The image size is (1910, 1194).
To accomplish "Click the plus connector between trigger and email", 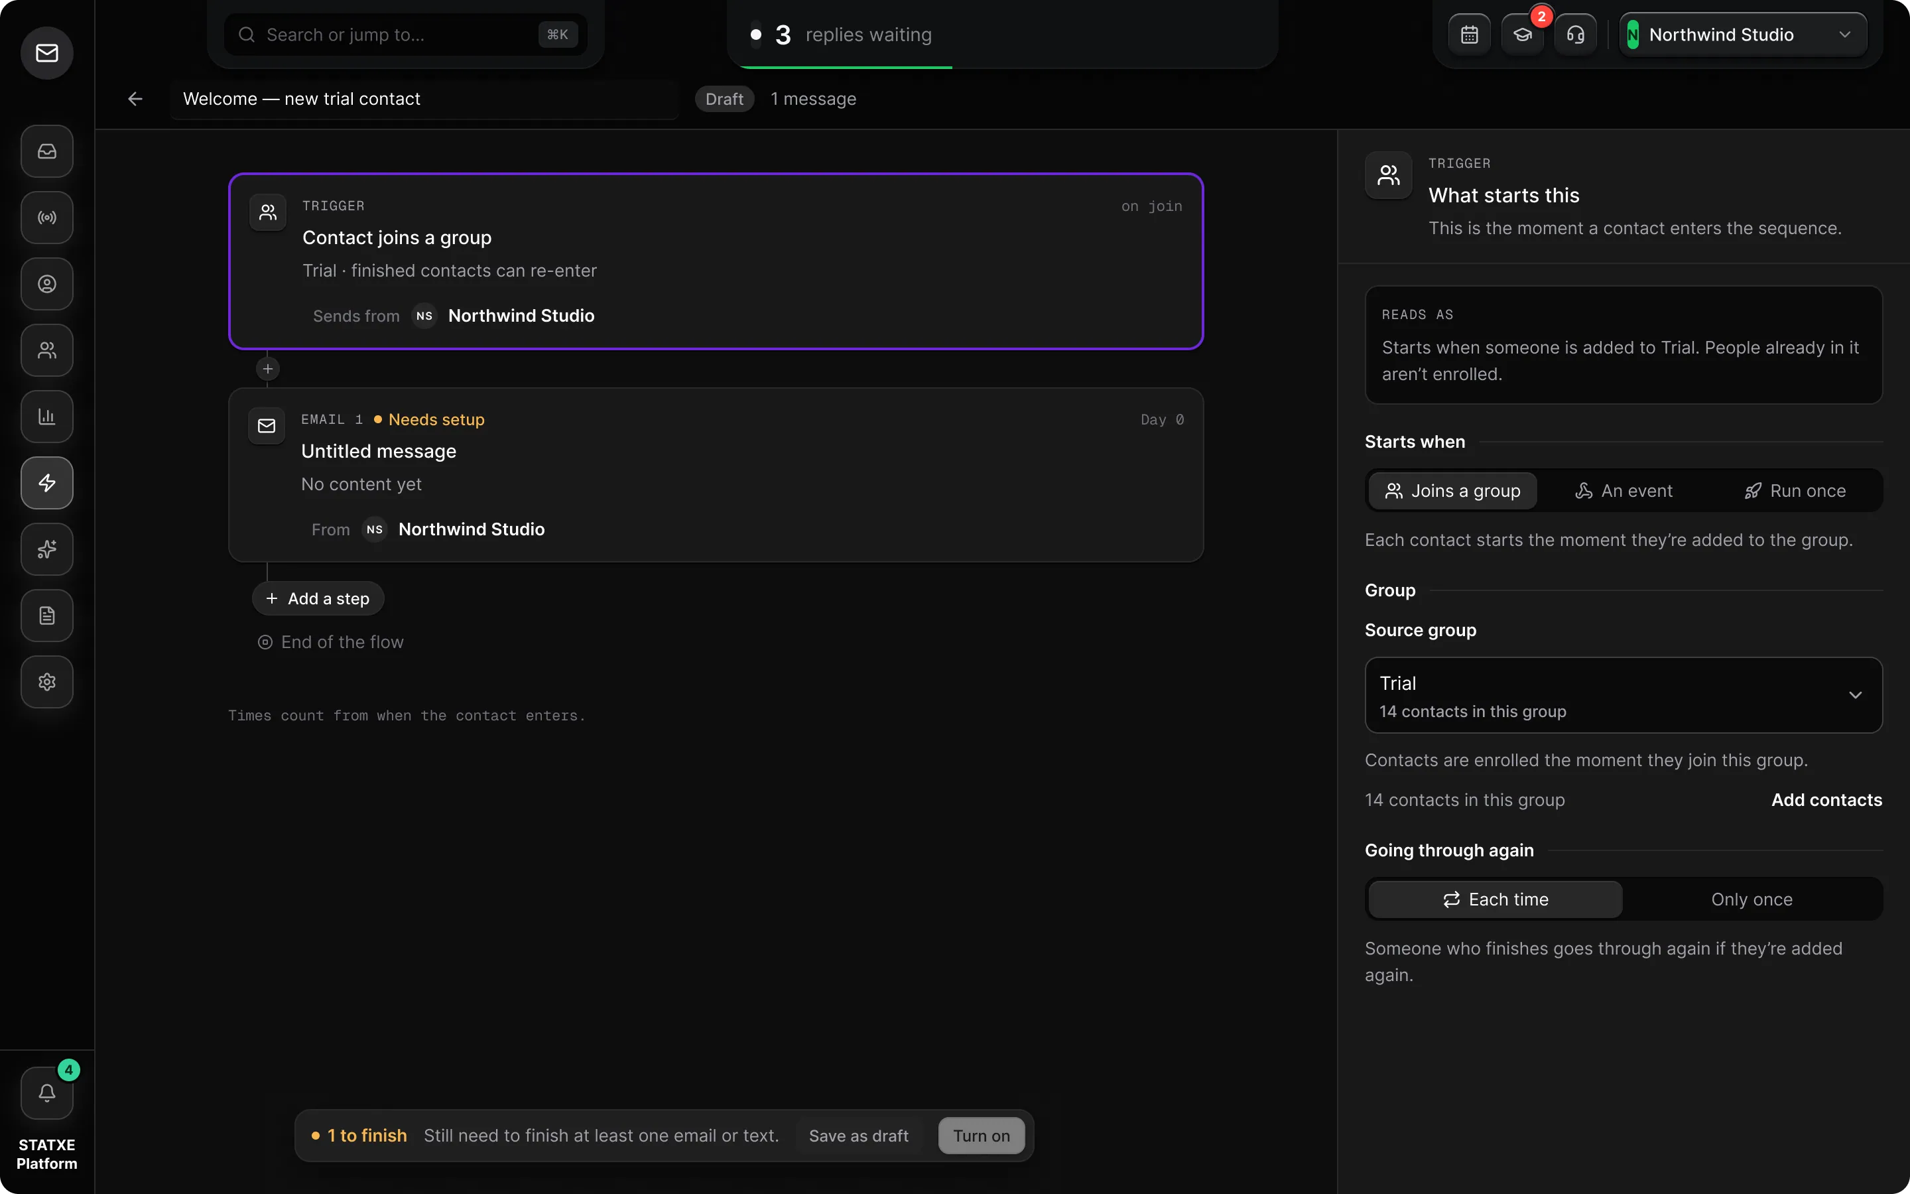I will click(x=267, y=369).
